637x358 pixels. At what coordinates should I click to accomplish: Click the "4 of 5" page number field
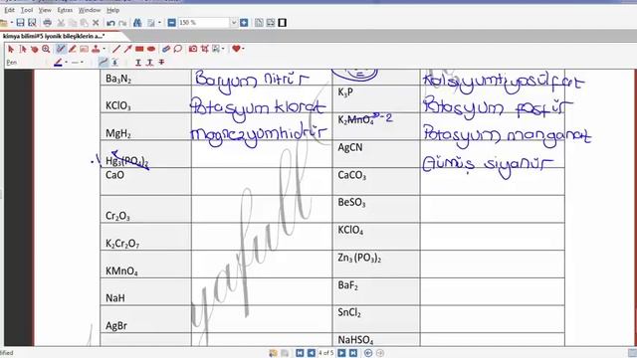coord(326,353)
